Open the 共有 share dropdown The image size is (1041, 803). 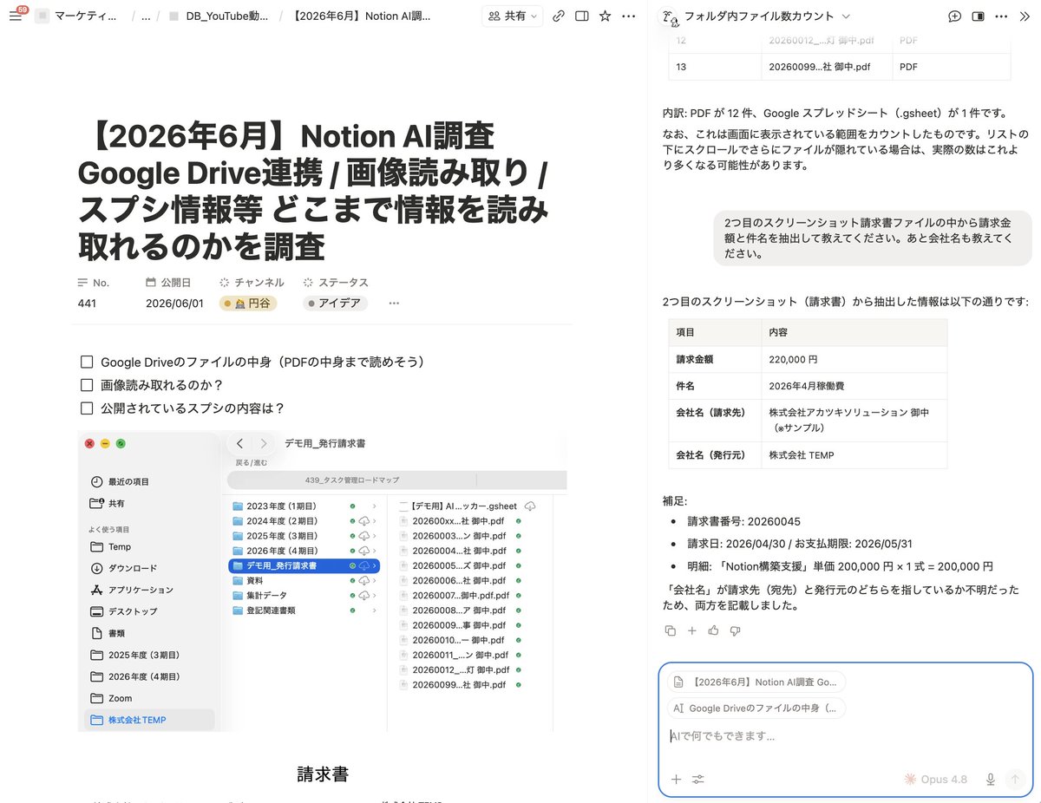512,16
